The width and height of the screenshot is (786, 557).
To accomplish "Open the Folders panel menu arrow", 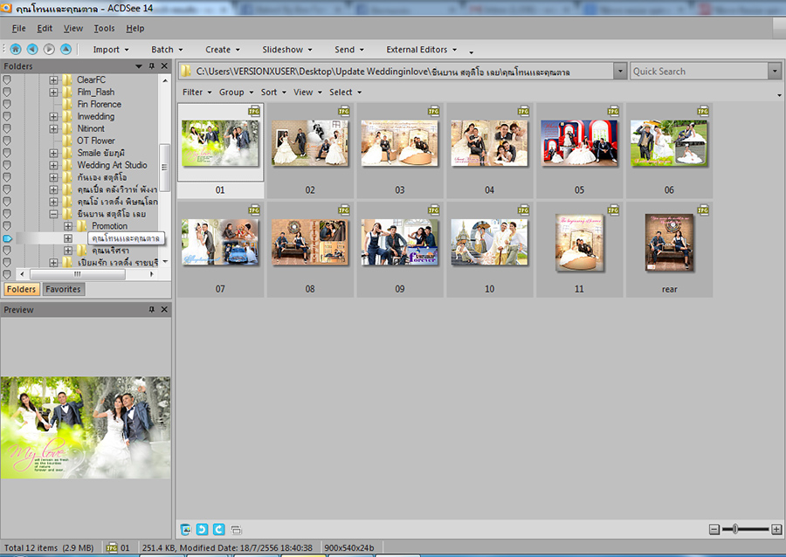I will click(x=138, y=66).
